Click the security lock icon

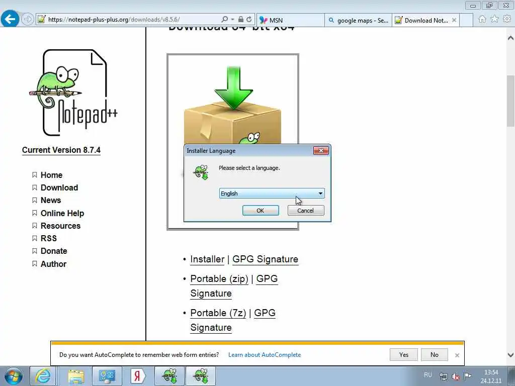[x=241, y=20]
